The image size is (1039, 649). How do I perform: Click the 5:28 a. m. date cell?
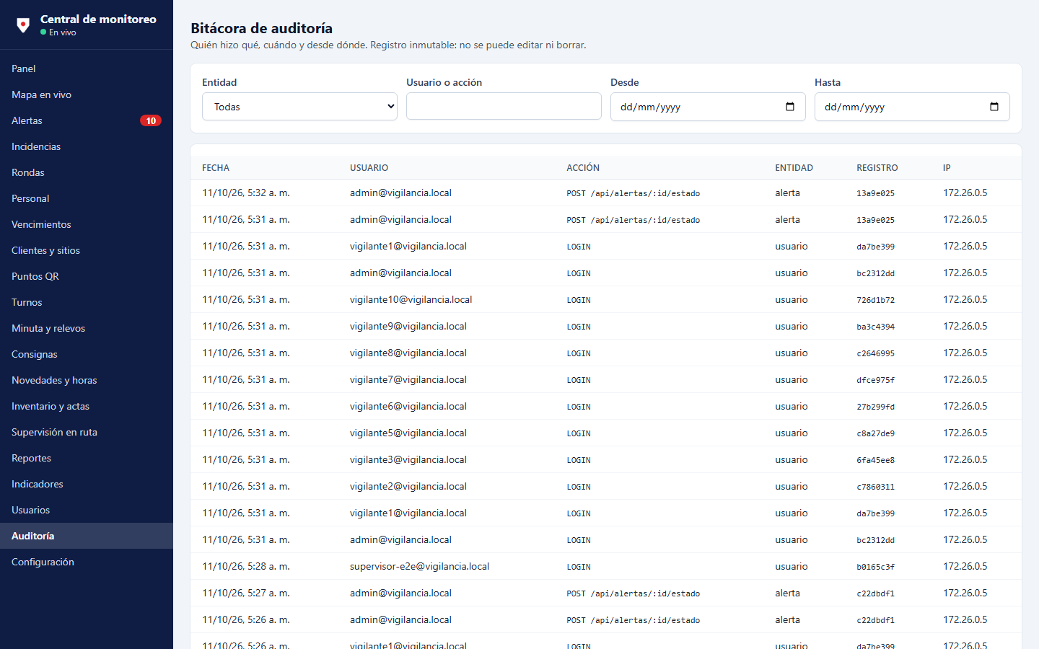[x=246, y=566]
